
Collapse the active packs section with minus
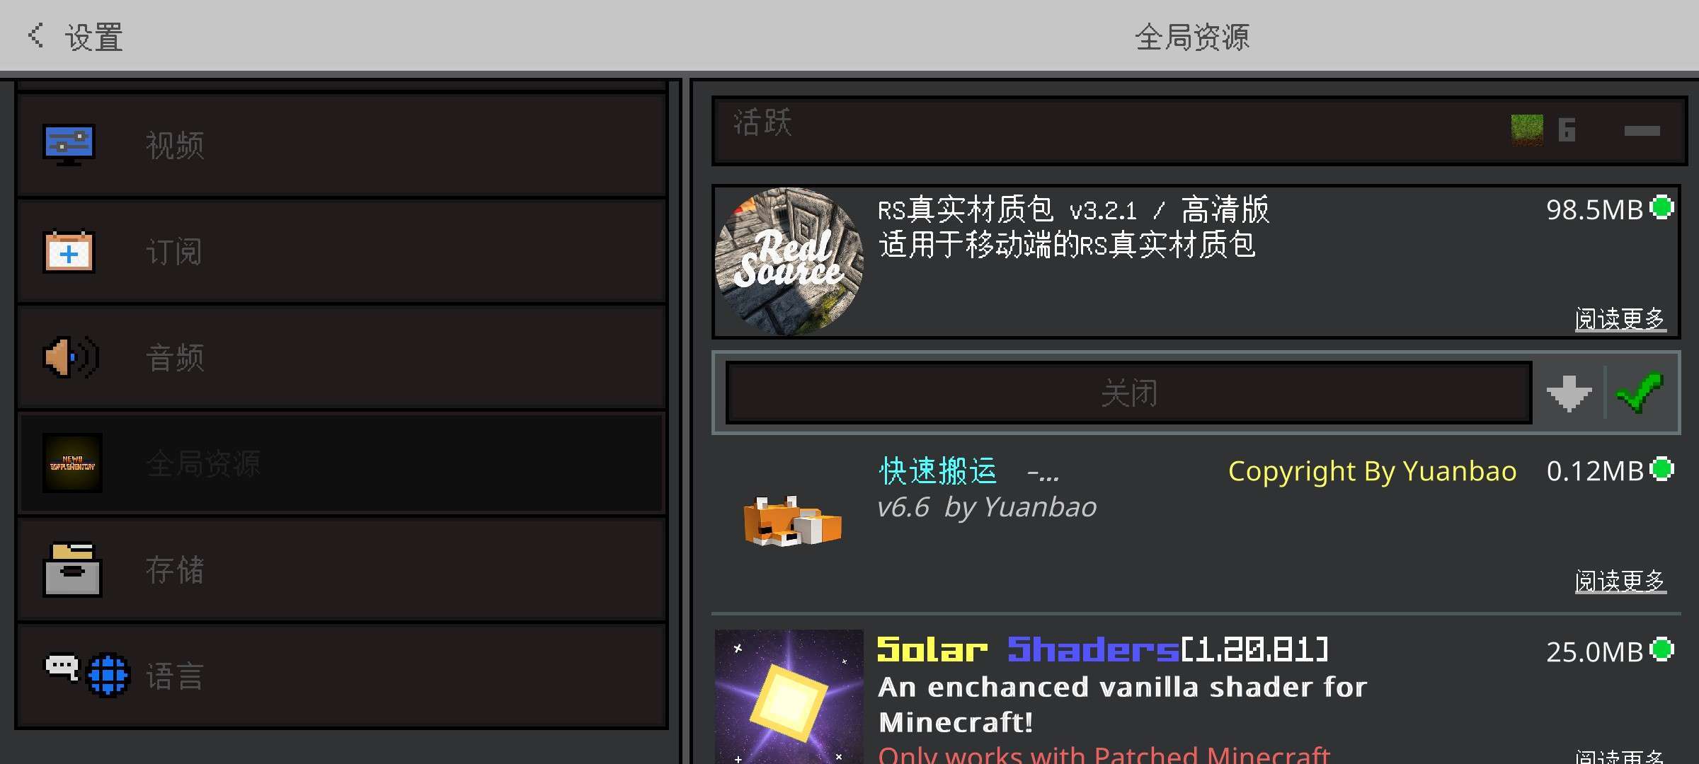[1642, 131]
